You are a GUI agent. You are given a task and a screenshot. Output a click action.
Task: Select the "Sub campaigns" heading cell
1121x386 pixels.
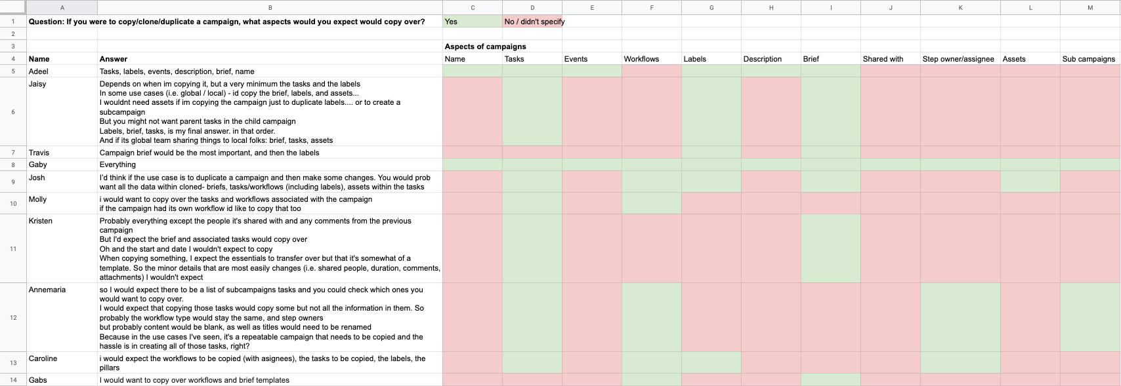tap(1089, 59)
